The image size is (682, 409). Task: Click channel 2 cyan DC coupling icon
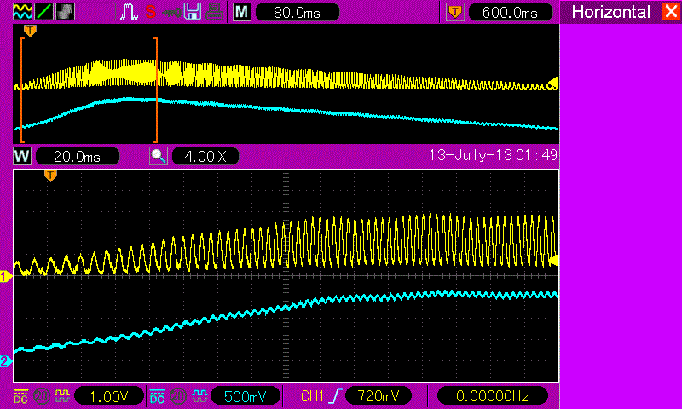157,396
